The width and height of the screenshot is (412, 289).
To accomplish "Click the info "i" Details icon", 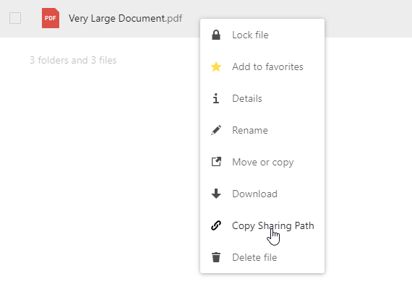I will coord(216,98).
